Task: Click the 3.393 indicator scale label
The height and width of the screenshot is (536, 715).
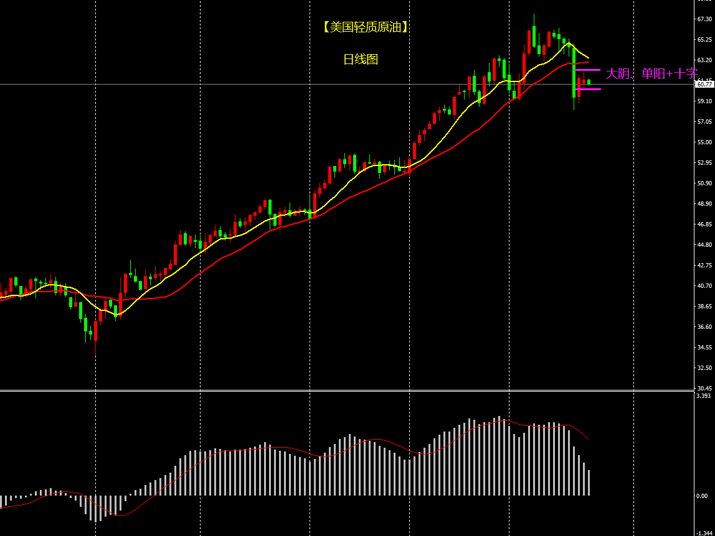Action: tap(704, 395)
